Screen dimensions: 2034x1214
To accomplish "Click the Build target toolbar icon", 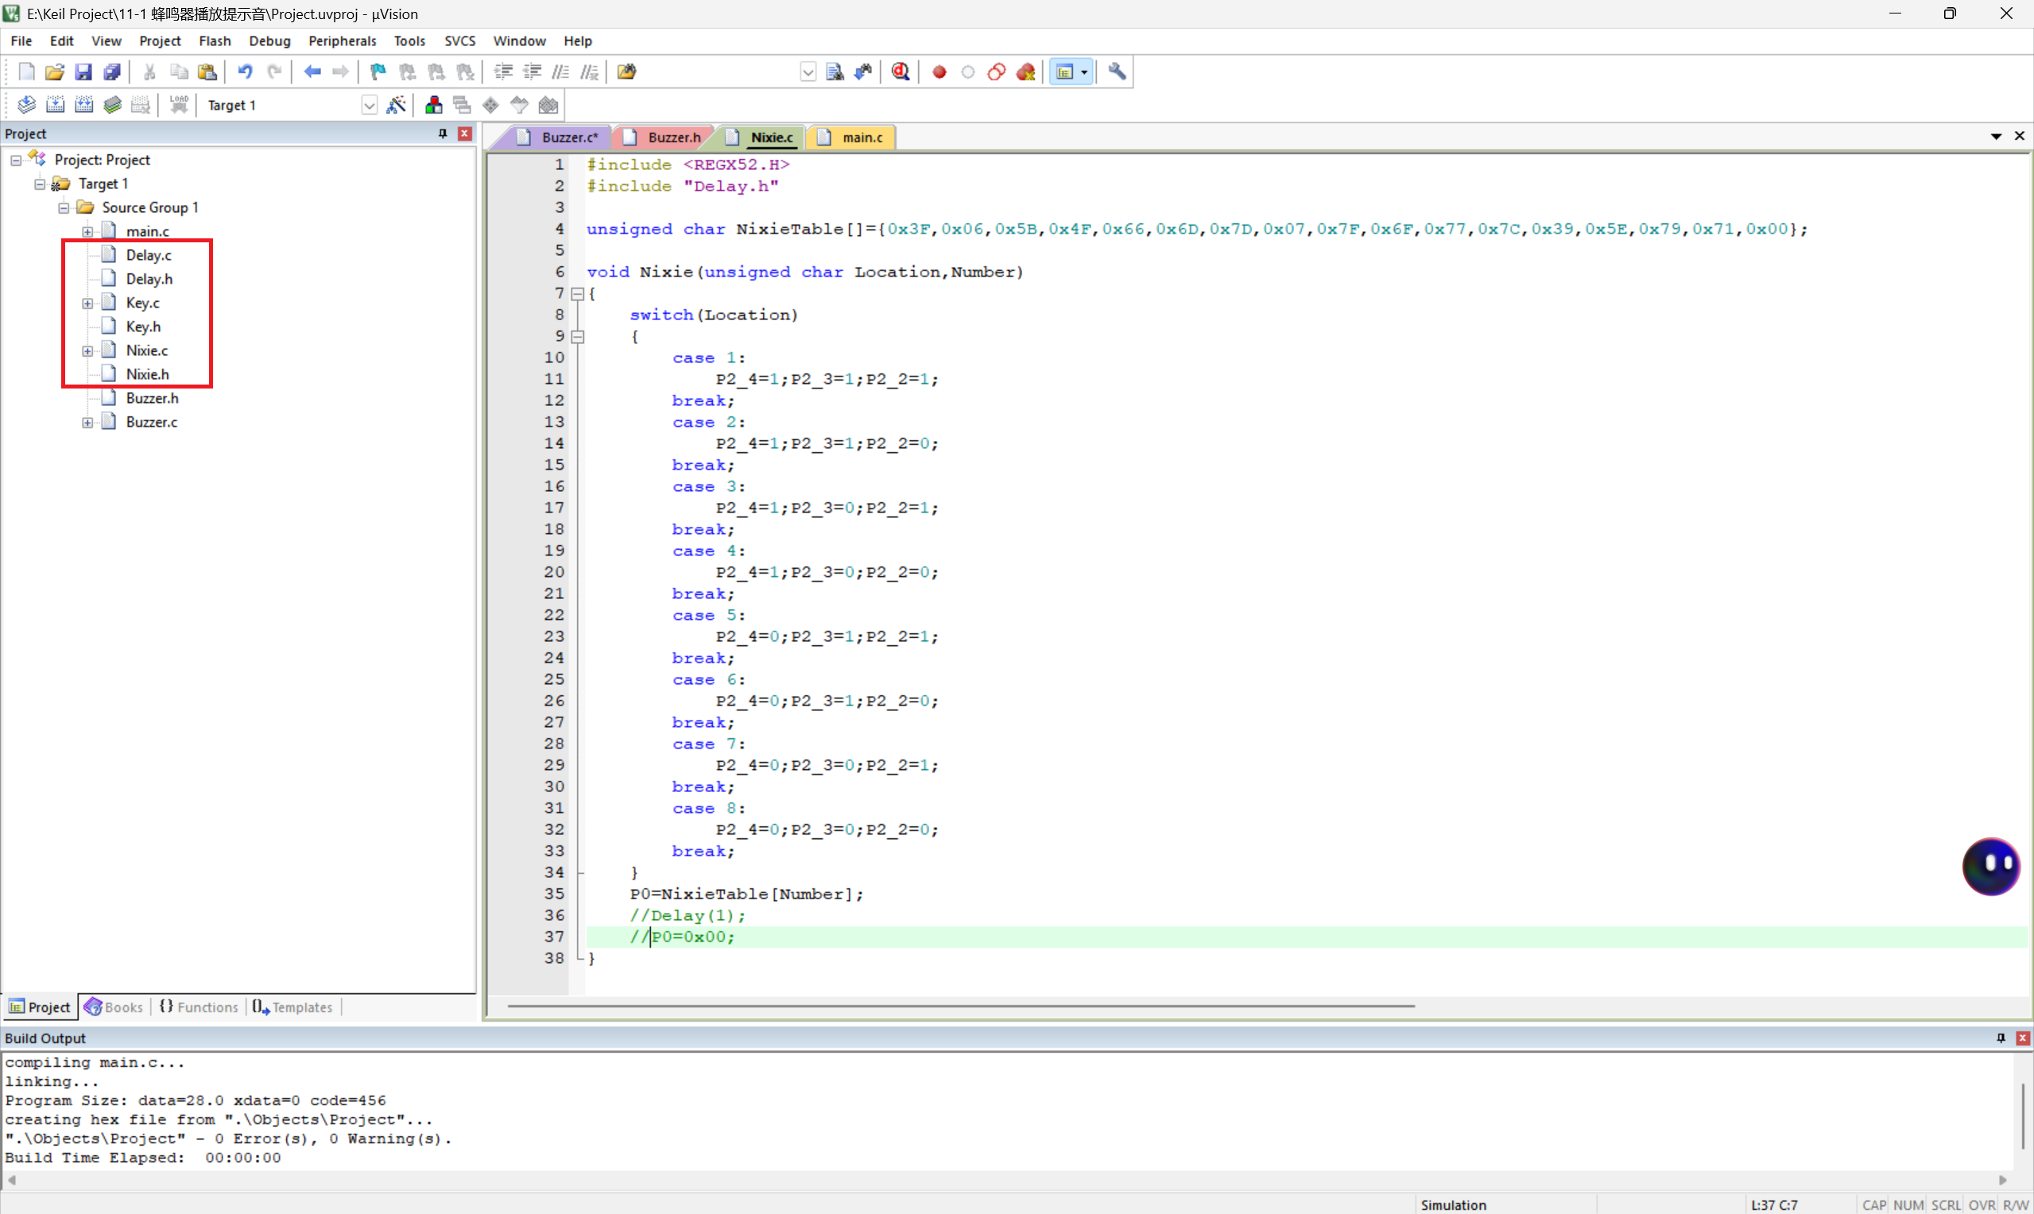I will 55,105.
